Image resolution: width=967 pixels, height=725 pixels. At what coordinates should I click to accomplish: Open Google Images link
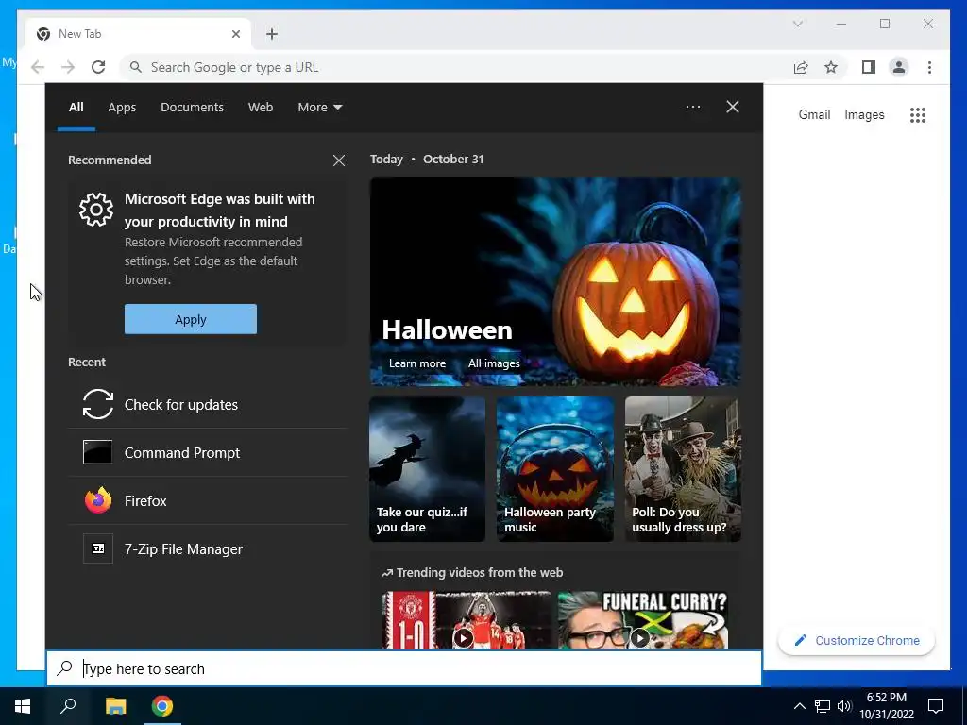pos(864,114)
